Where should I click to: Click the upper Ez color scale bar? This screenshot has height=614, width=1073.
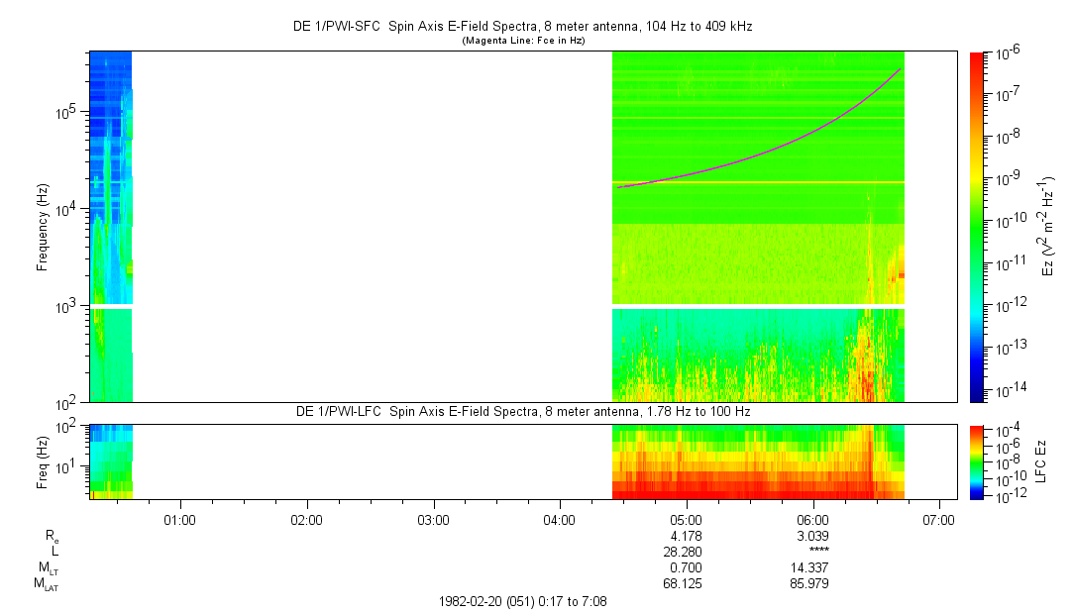(x=978, y=226)
